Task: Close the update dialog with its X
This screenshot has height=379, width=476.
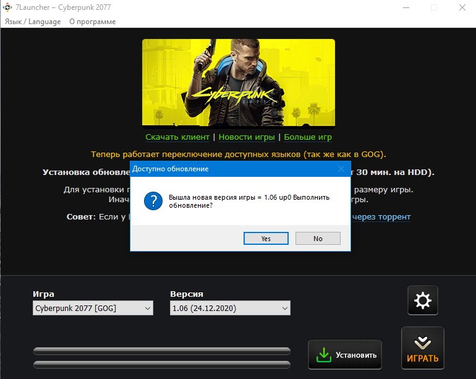Action: tap(341, 169)
